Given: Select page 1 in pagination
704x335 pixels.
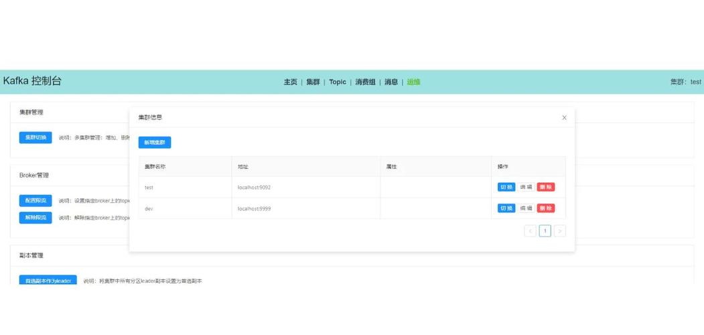Looking at the screenshot, I should pos(545,231).
